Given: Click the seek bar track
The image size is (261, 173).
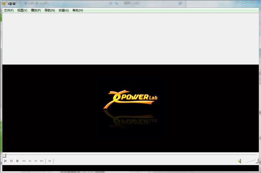Looking at the screenshot, I should click(x=130, y=155).
